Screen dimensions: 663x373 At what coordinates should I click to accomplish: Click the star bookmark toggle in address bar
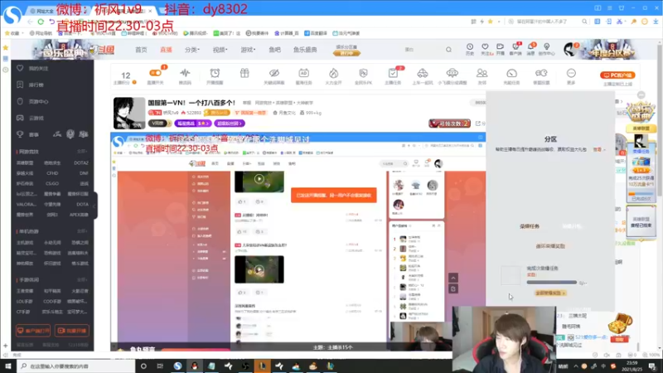(490, 22)
